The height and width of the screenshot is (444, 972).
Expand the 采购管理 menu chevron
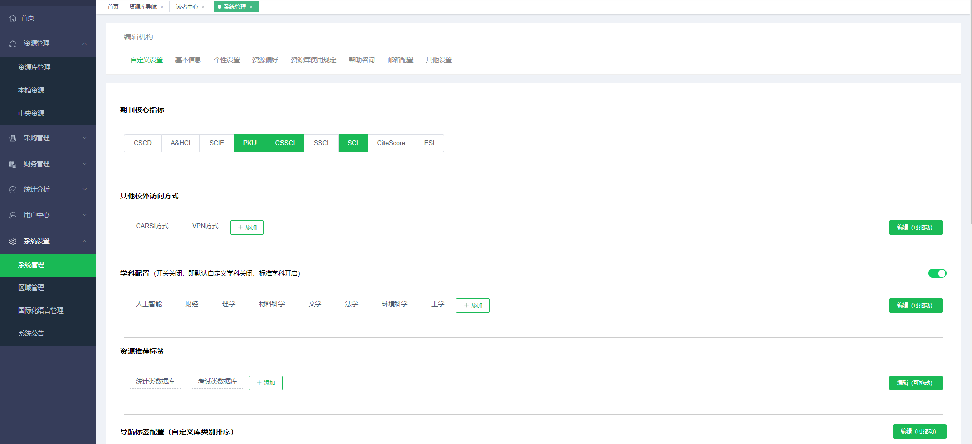[x=85, y=138]
